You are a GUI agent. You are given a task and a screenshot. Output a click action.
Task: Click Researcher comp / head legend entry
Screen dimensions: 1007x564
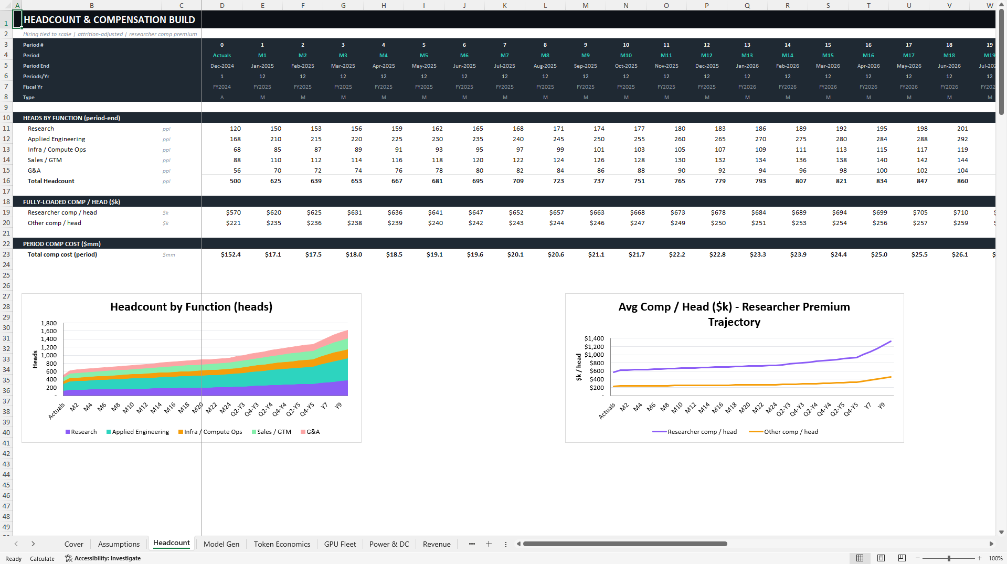click(x=694, y=432)
